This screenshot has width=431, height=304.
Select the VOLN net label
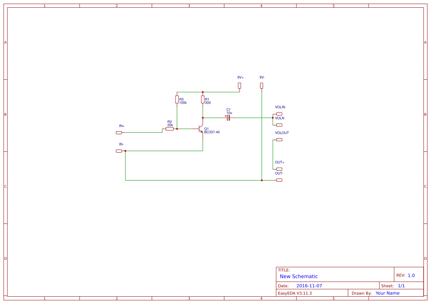279,118
